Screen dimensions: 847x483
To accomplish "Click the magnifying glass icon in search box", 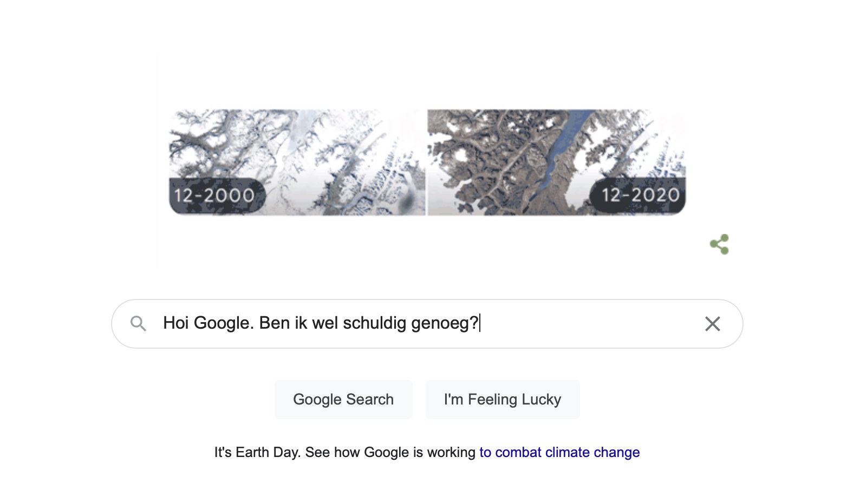I will tap(138, 324).
